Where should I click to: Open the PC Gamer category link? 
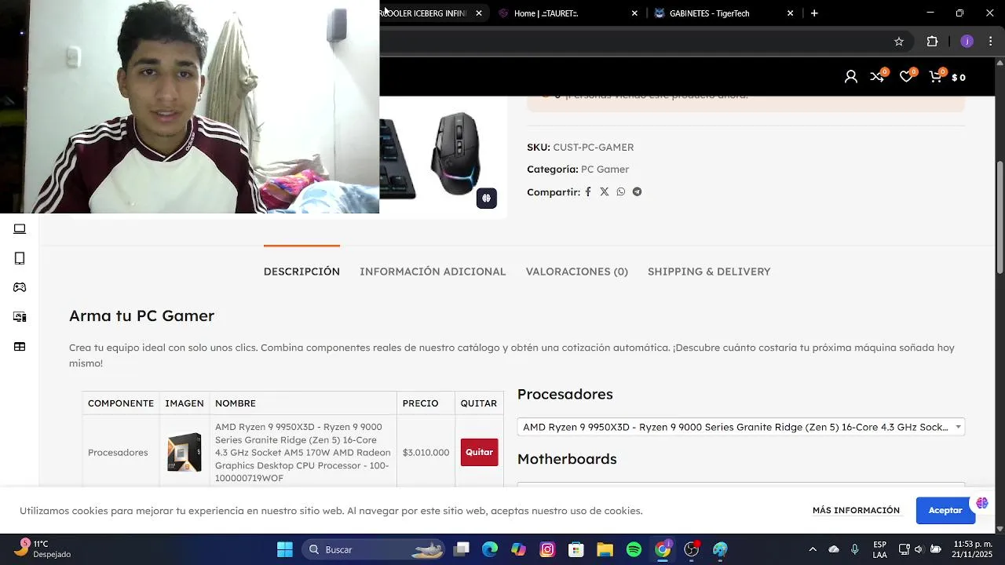[x=605, y=169]
